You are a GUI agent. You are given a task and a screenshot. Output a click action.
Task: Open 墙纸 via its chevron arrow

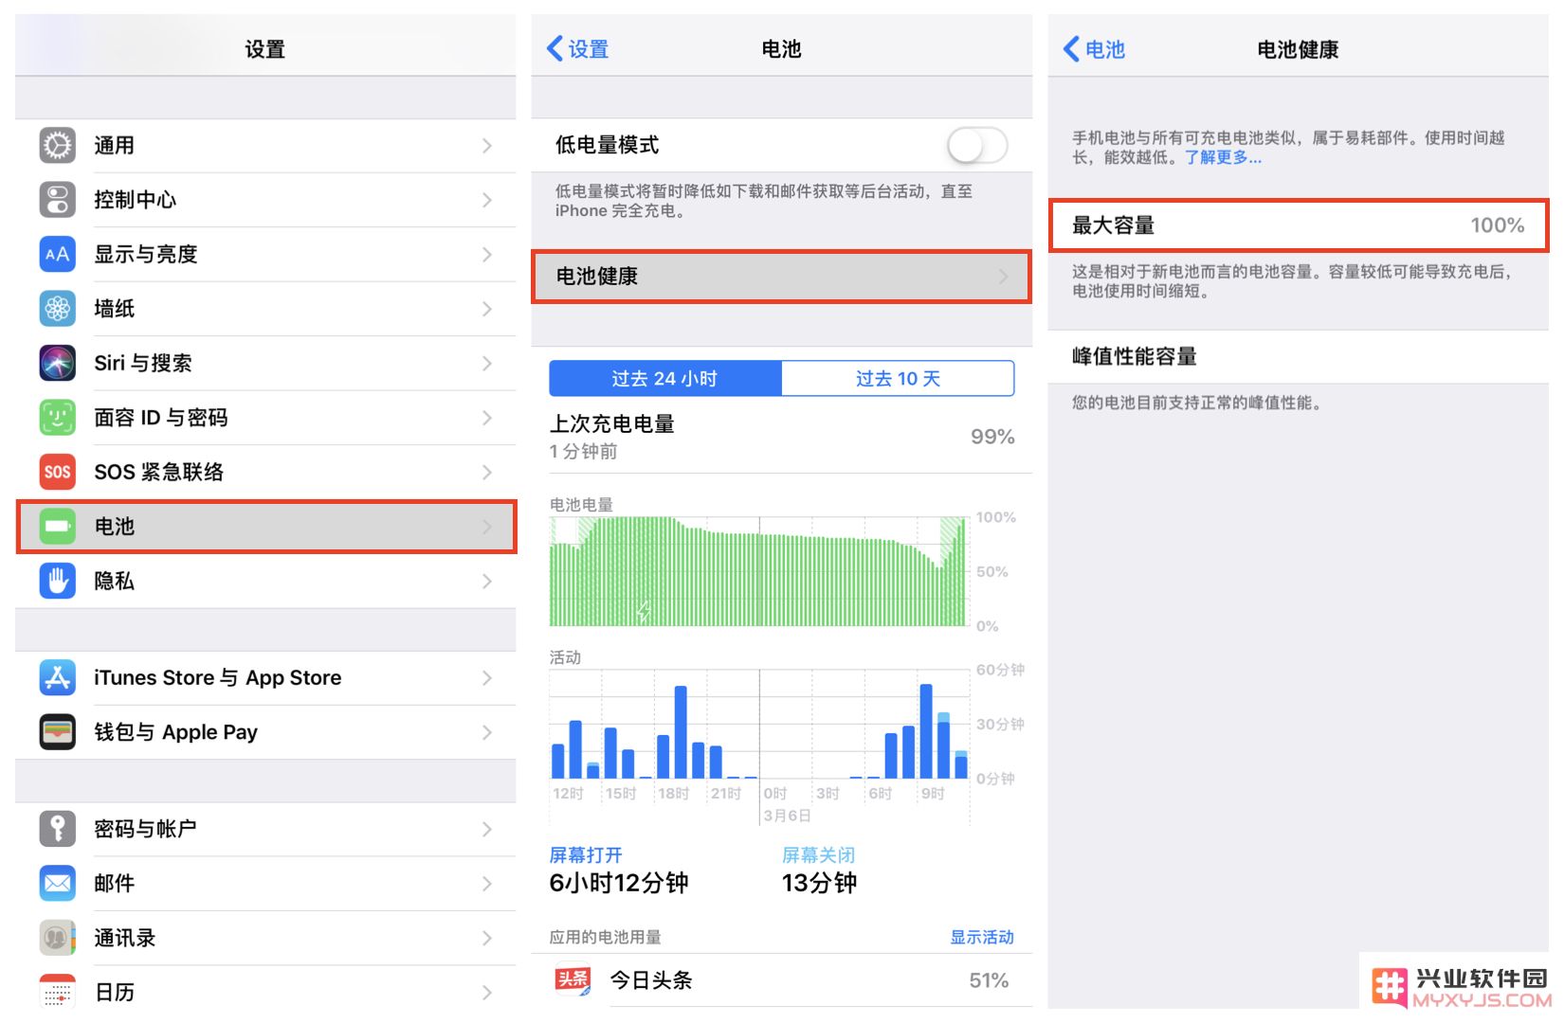coord(487,309)
